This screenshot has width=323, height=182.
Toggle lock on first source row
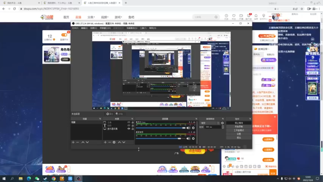133,123
